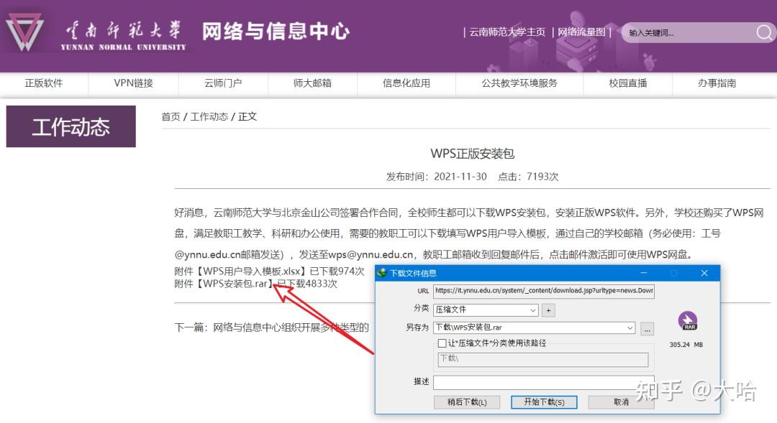Expand the 分类 压缩文件 dropdown
The width and height of the screenshot is (777, 423).
(532, 310)
